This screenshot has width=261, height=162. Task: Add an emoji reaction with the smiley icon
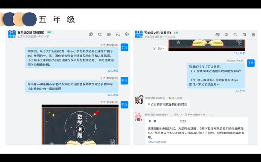(x=155, y=48)
